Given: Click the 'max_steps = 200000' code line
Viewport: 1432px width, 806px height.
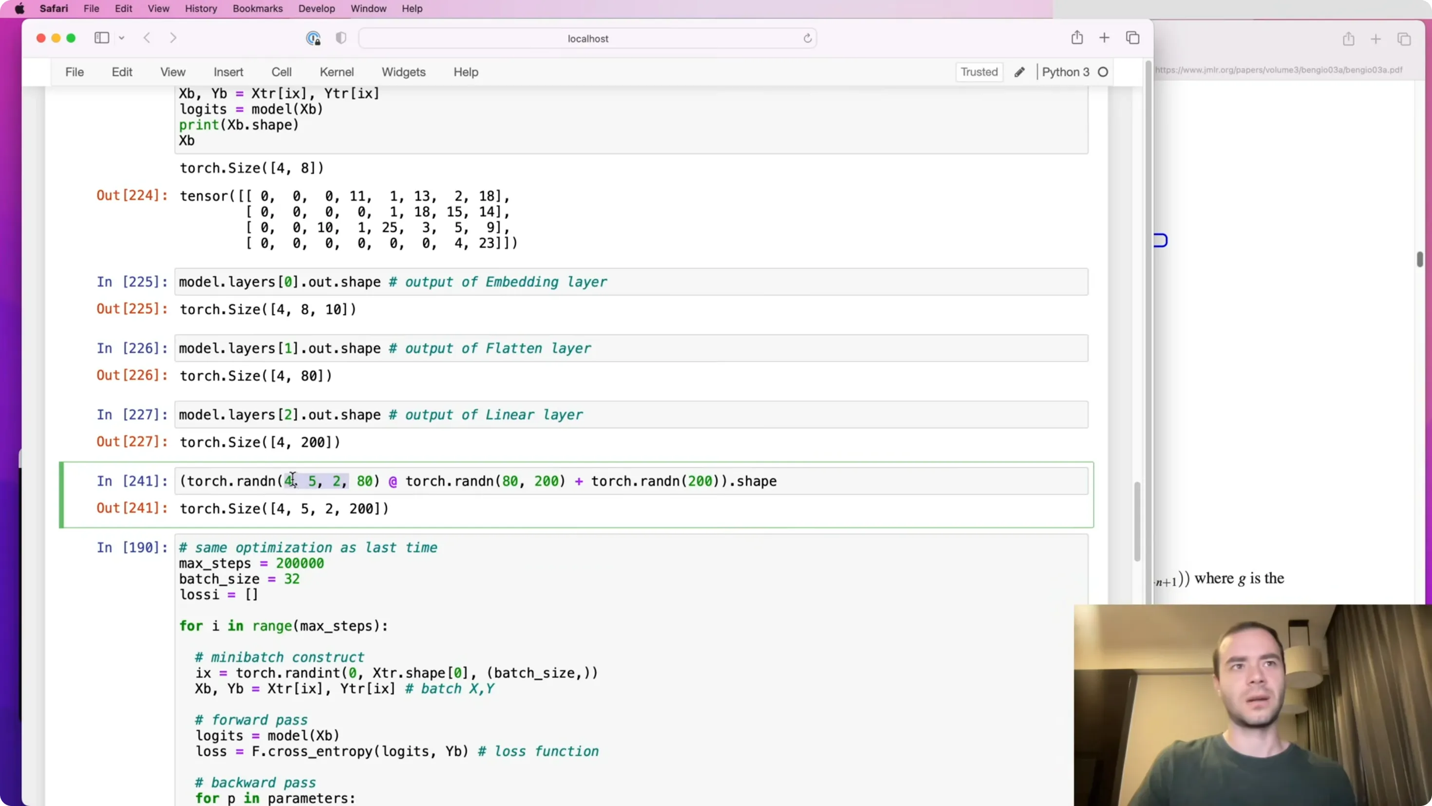Looking at the screenshot, I should (251, 563).
